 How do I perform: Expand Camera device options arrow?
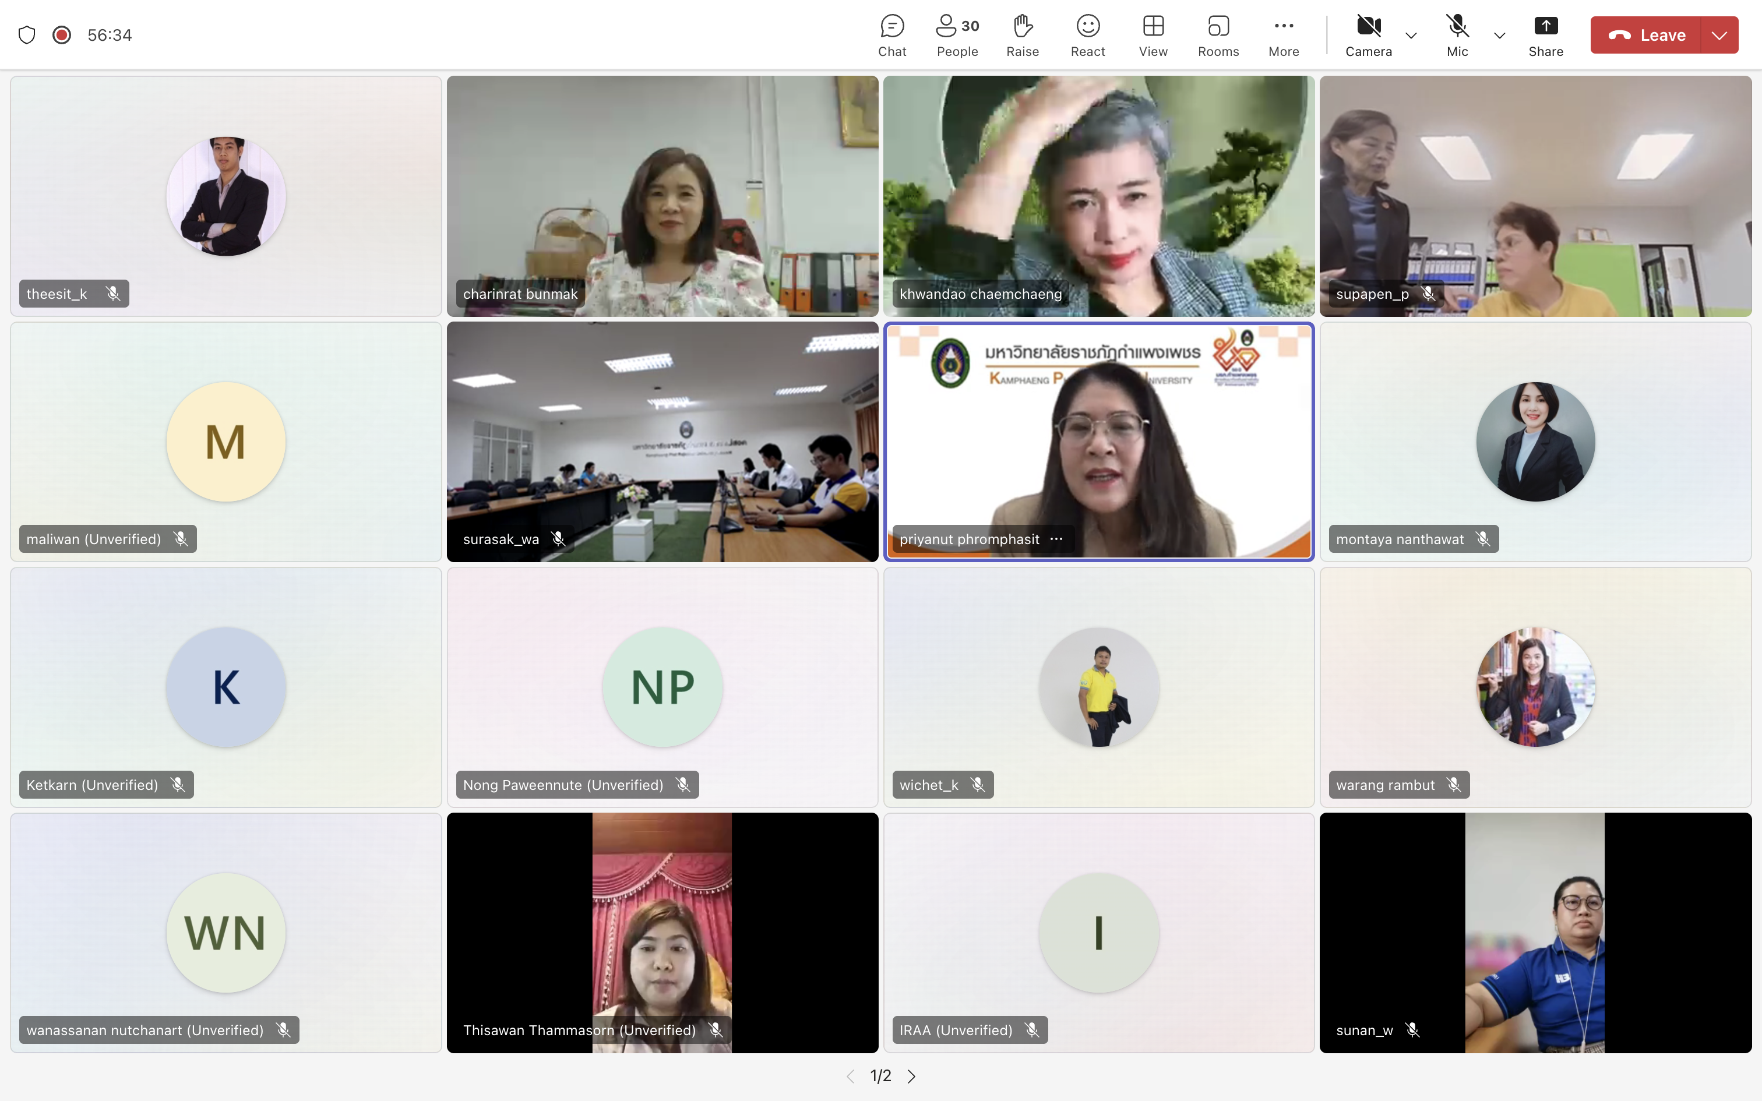(x=1411, y=35)
